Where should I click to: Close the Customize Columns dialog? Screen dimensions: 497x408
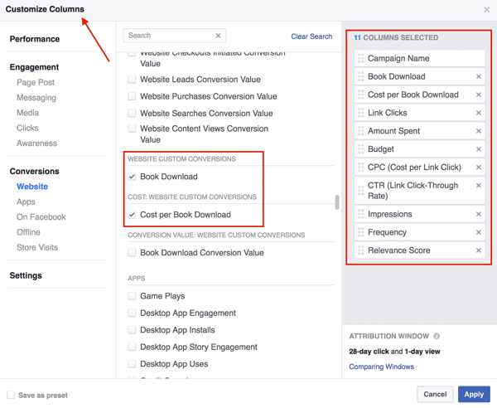[x=486, y=10]
